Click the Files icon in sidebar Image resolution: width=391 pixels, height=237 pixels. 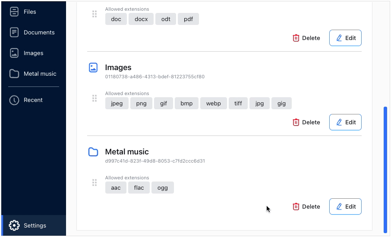click(14, 12)
